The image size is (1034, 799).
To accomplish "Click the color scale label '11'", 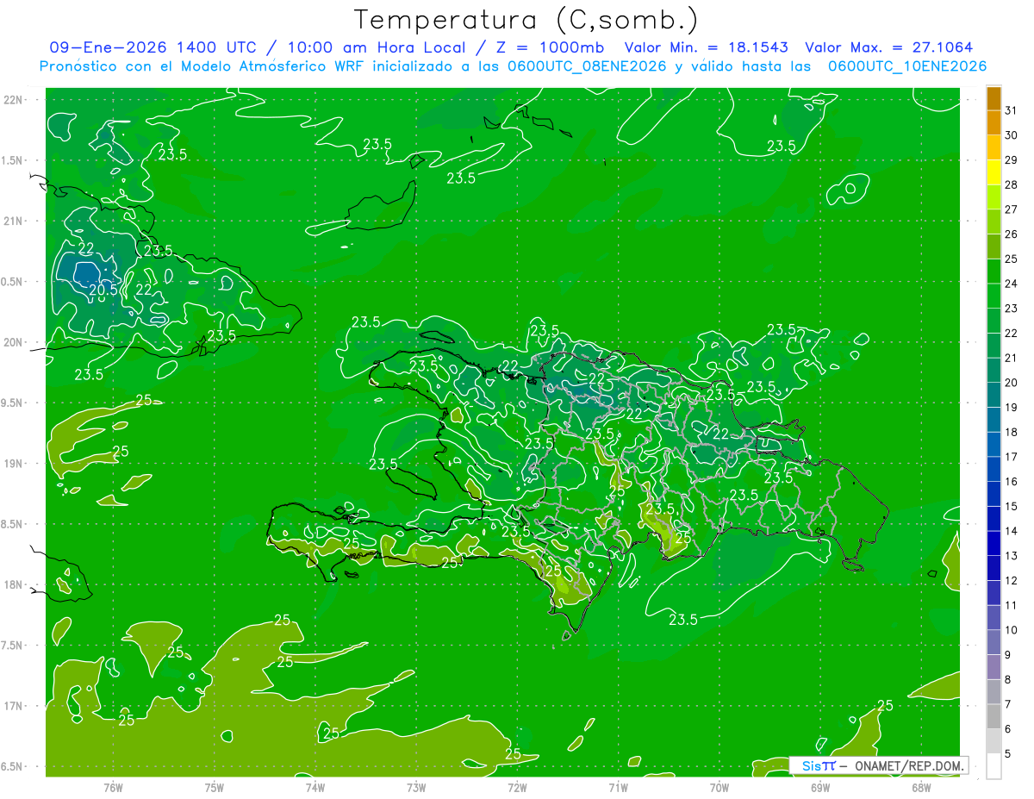I will 1012,605.
